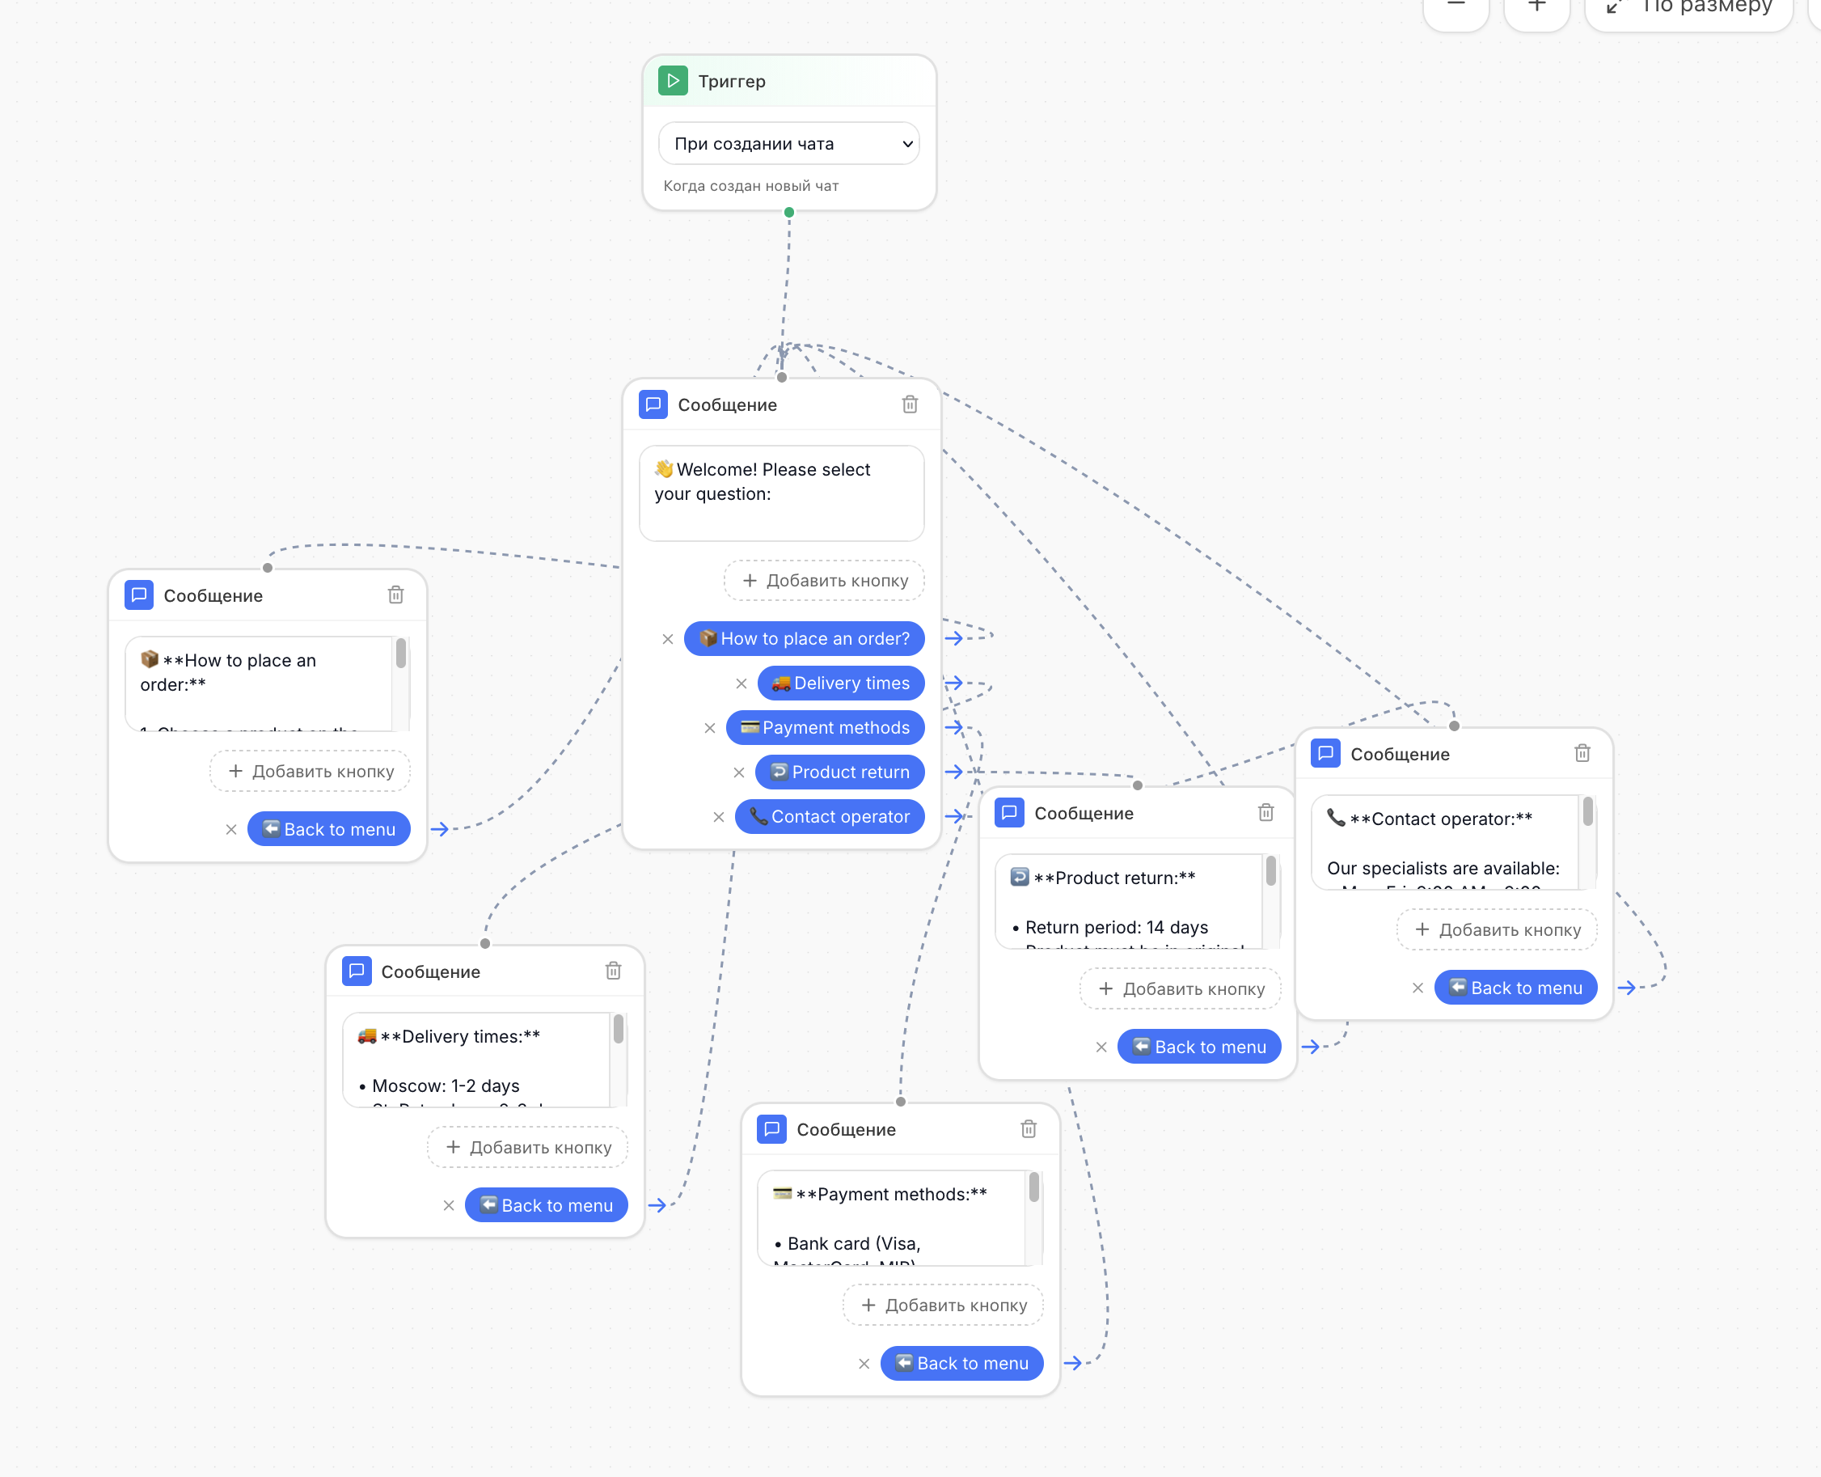Click output arrow of Product return Back to menu

[1310, 1047]
